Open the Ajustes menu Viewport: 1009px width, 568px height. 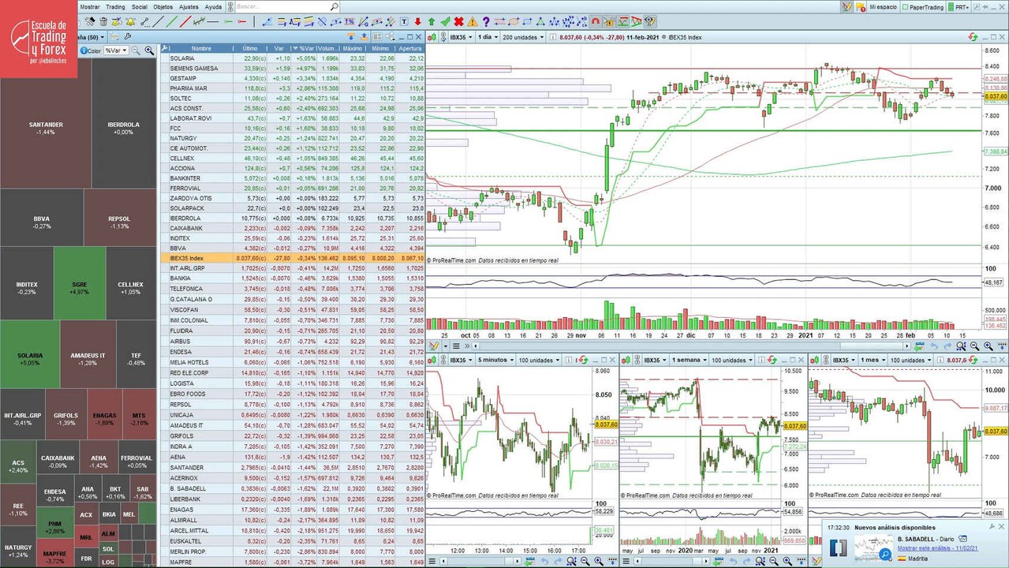click(x=189, y=6)
